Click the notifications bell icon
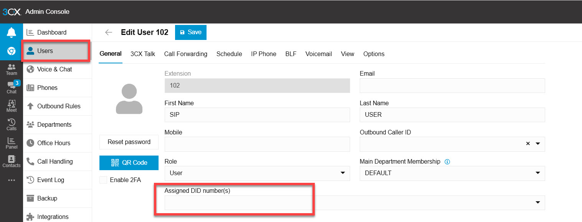 click(x=12, y=33)
